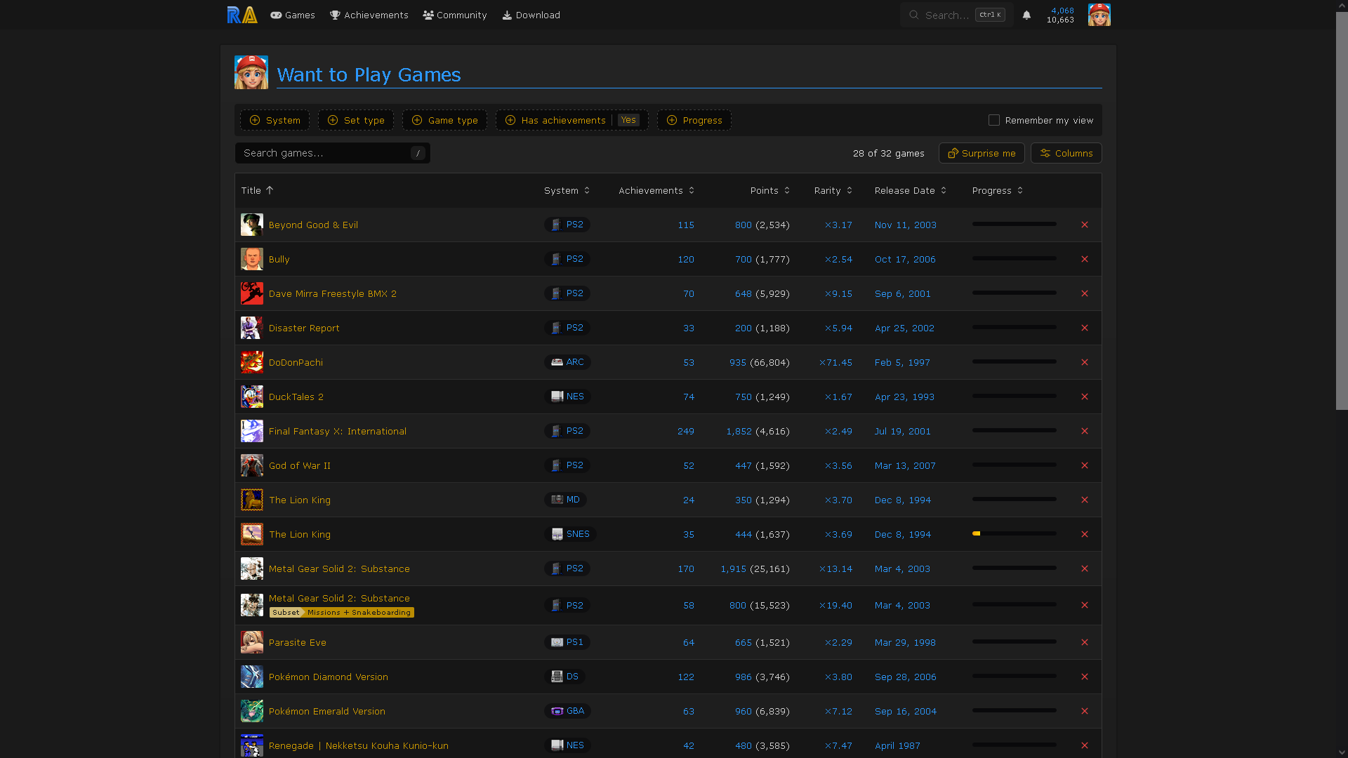Screen dimensions: 1348x758
Task: Open the Disaster Report game link
Action: point(304,328)
